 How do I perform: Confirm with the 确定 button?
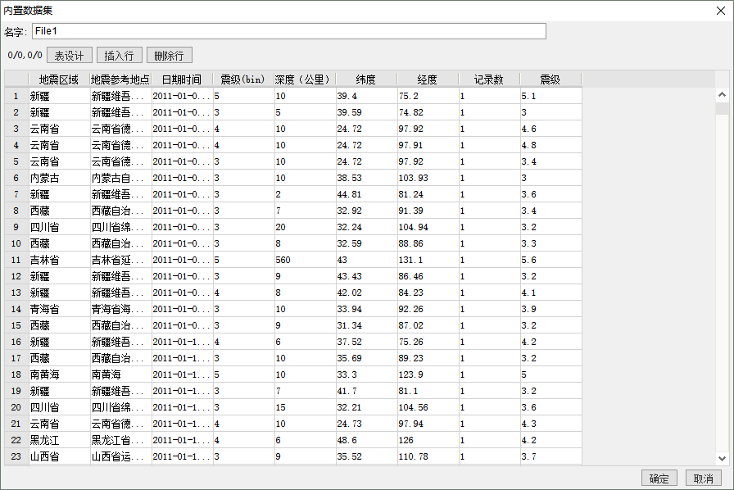[659, 479]
